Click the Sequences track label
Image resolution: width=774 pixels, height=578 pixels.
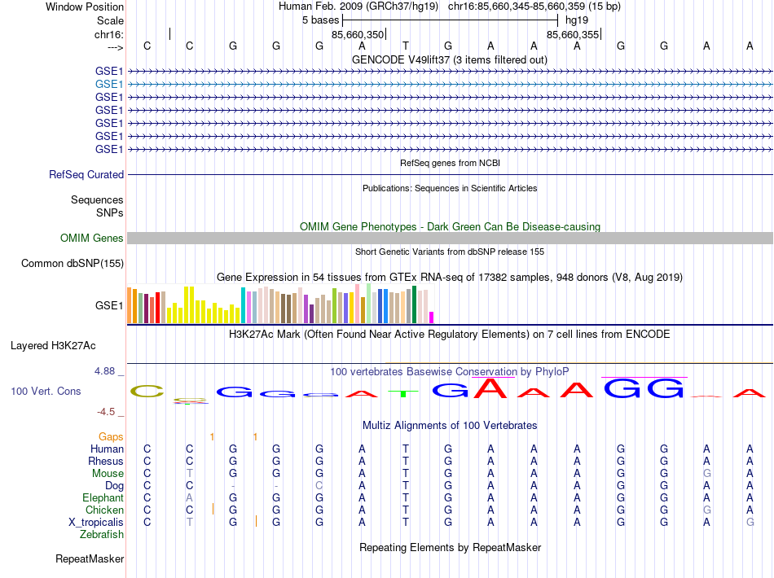pos(97,199)
